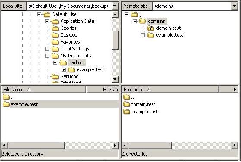Sort local list by Filename column

[44, 90]
